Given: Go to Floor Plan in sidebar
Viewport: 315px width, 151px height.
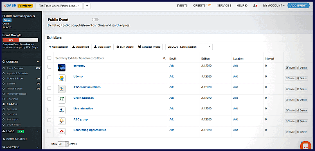Looking at the screenshot, I should (12, 99).
